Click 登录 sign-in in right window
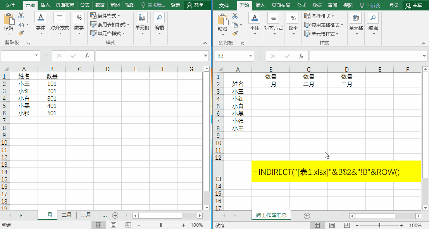The height and width of the screenshot is (229, 429). [x=394, y=5]
